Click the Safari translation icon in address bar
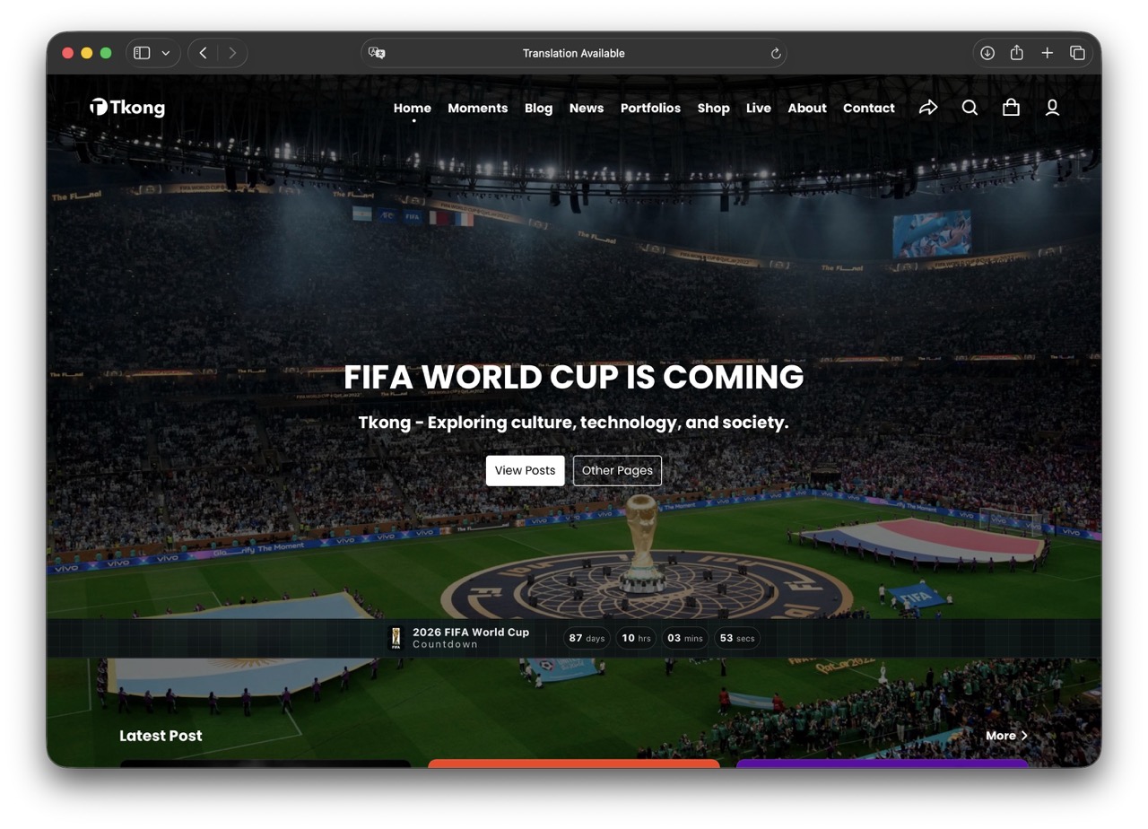This screenshot has height=829, width=1148. pyautogui.click(x=377, y=53)
